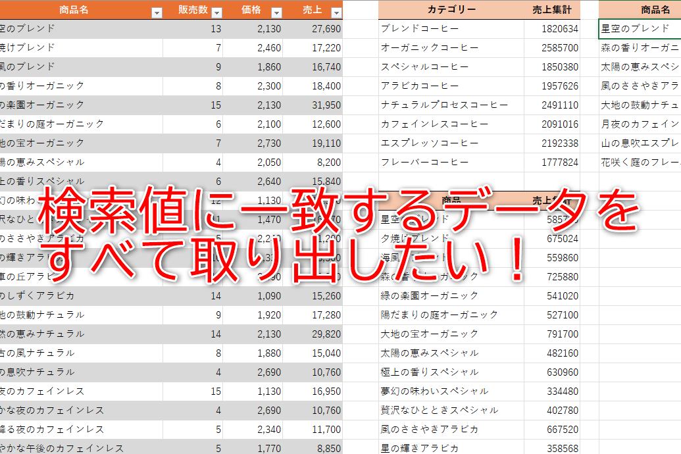This screenshot has width=681, height=454.
Task: Open the 売上 column filter dropdown
Action: [336, 13]
